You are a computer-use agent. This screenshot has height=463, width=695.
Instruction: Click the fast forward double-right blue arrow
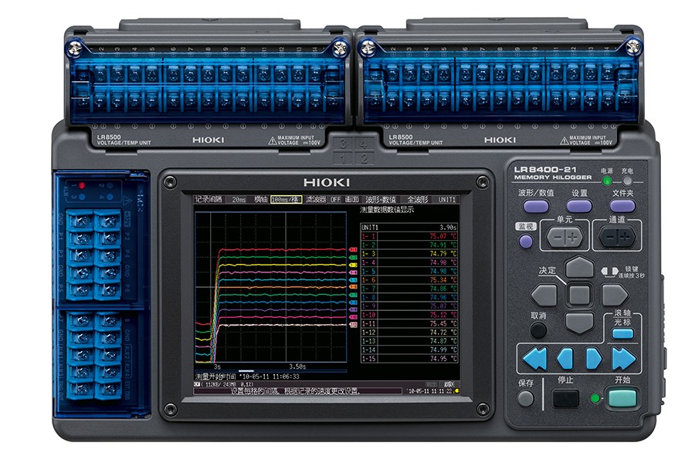tap(624, 358)
